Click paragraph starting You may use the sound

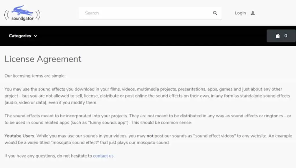point(147,96)
